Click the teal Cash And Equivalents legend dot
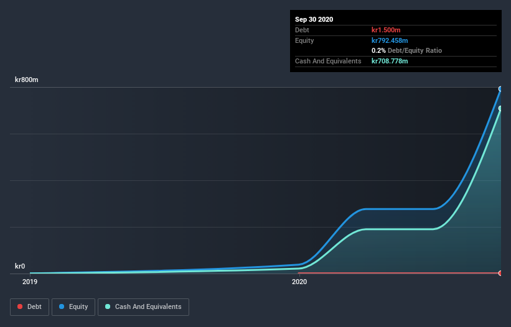Image resolution: width=511 pixels, height=327 pixels. (108, 306)
